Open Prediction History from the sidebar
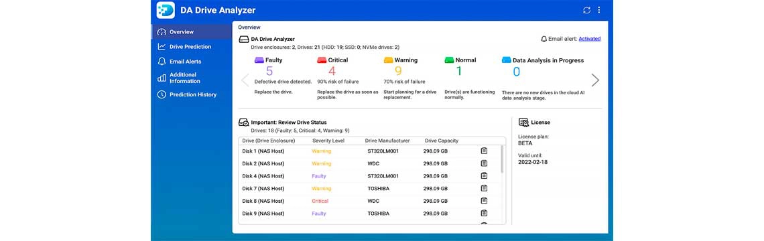This screenshot has height=241, width=764. [193, 94]
